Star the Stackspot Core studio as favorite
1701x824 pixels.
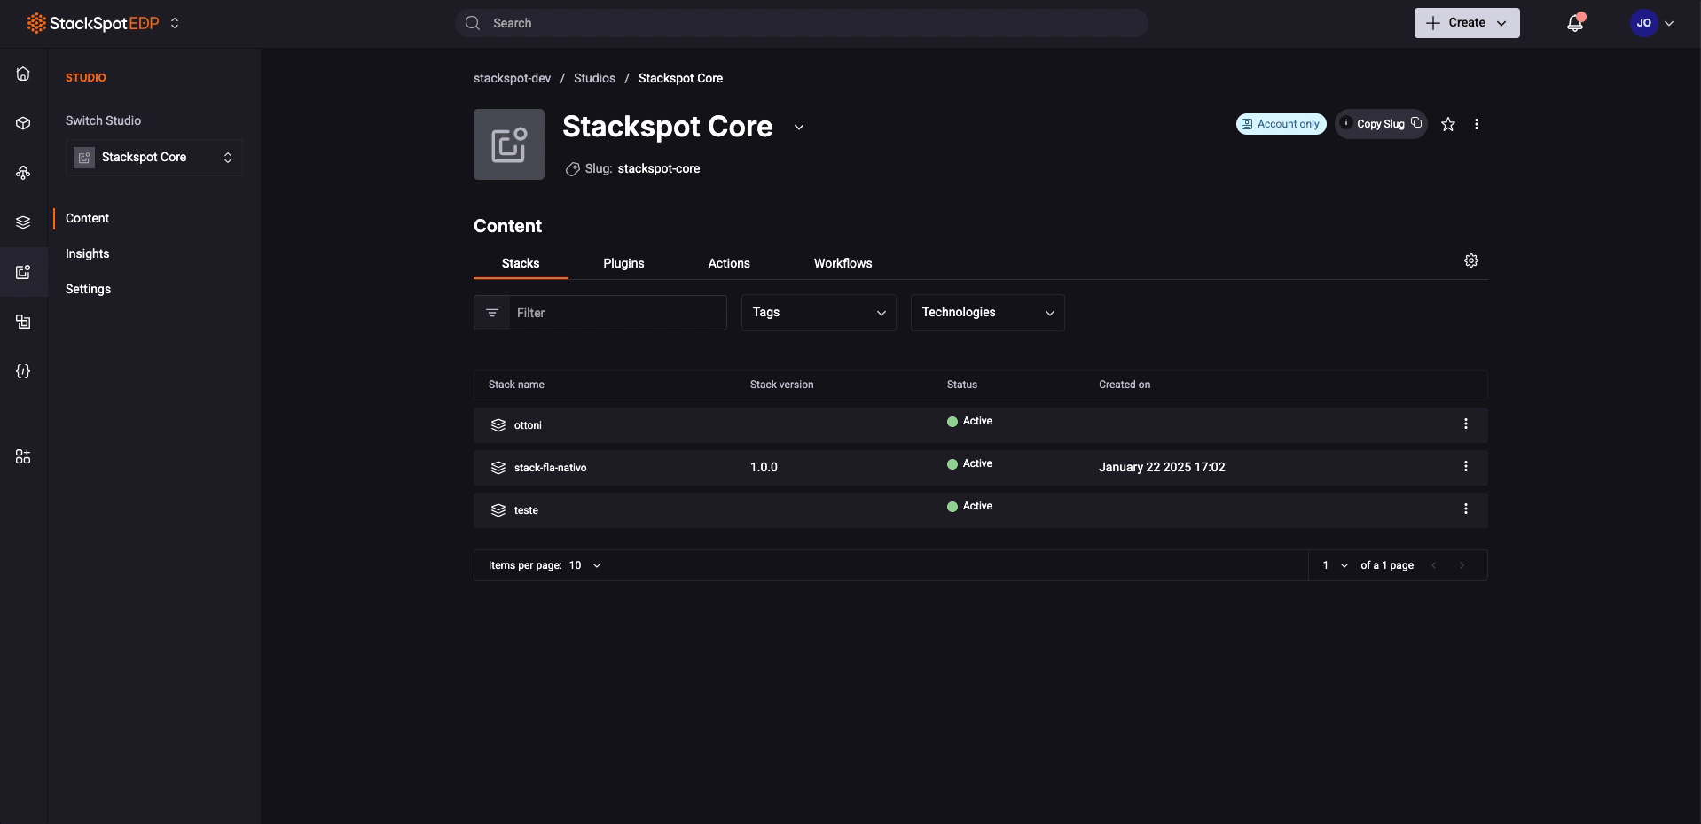pyautogui.click(x=1448, y=124)
